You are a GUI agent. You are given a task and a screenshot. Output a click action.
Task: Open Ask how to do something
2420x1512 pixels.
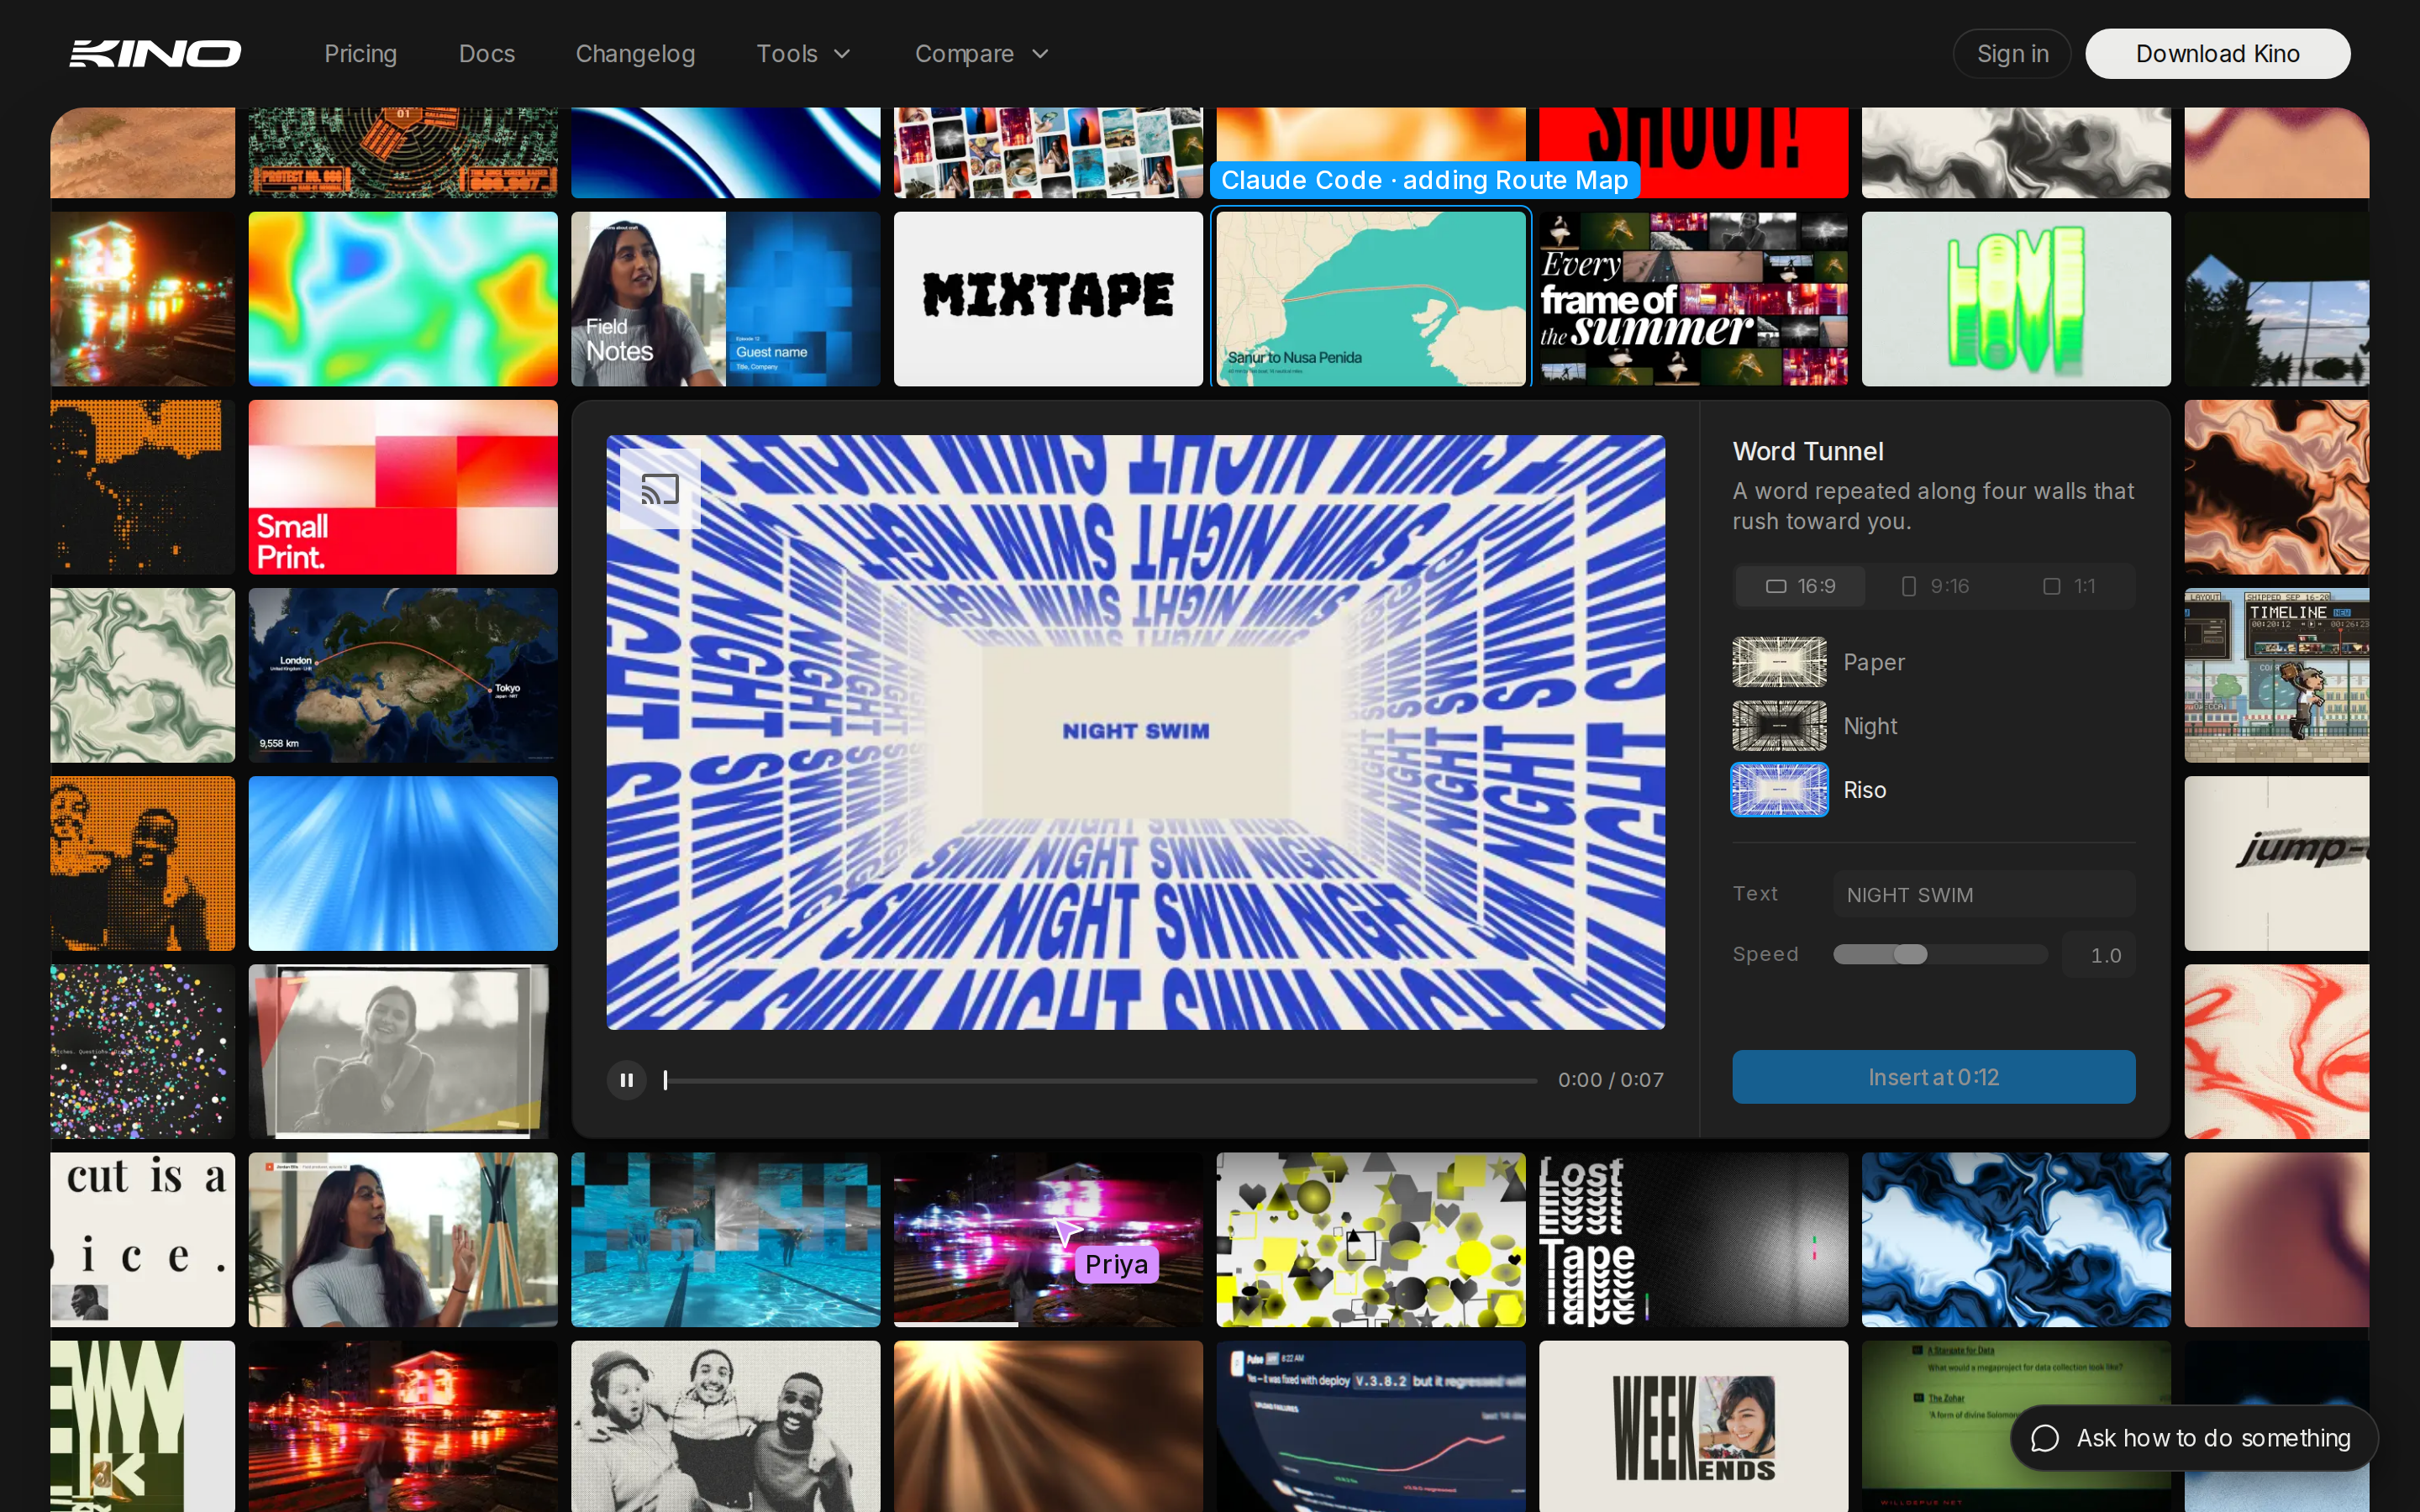click(2194, 1438)
